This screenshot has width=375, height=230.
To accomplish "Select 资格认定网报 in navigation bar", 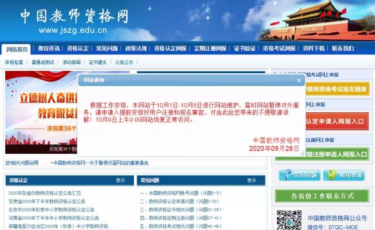I will click(x=170, y=49).
